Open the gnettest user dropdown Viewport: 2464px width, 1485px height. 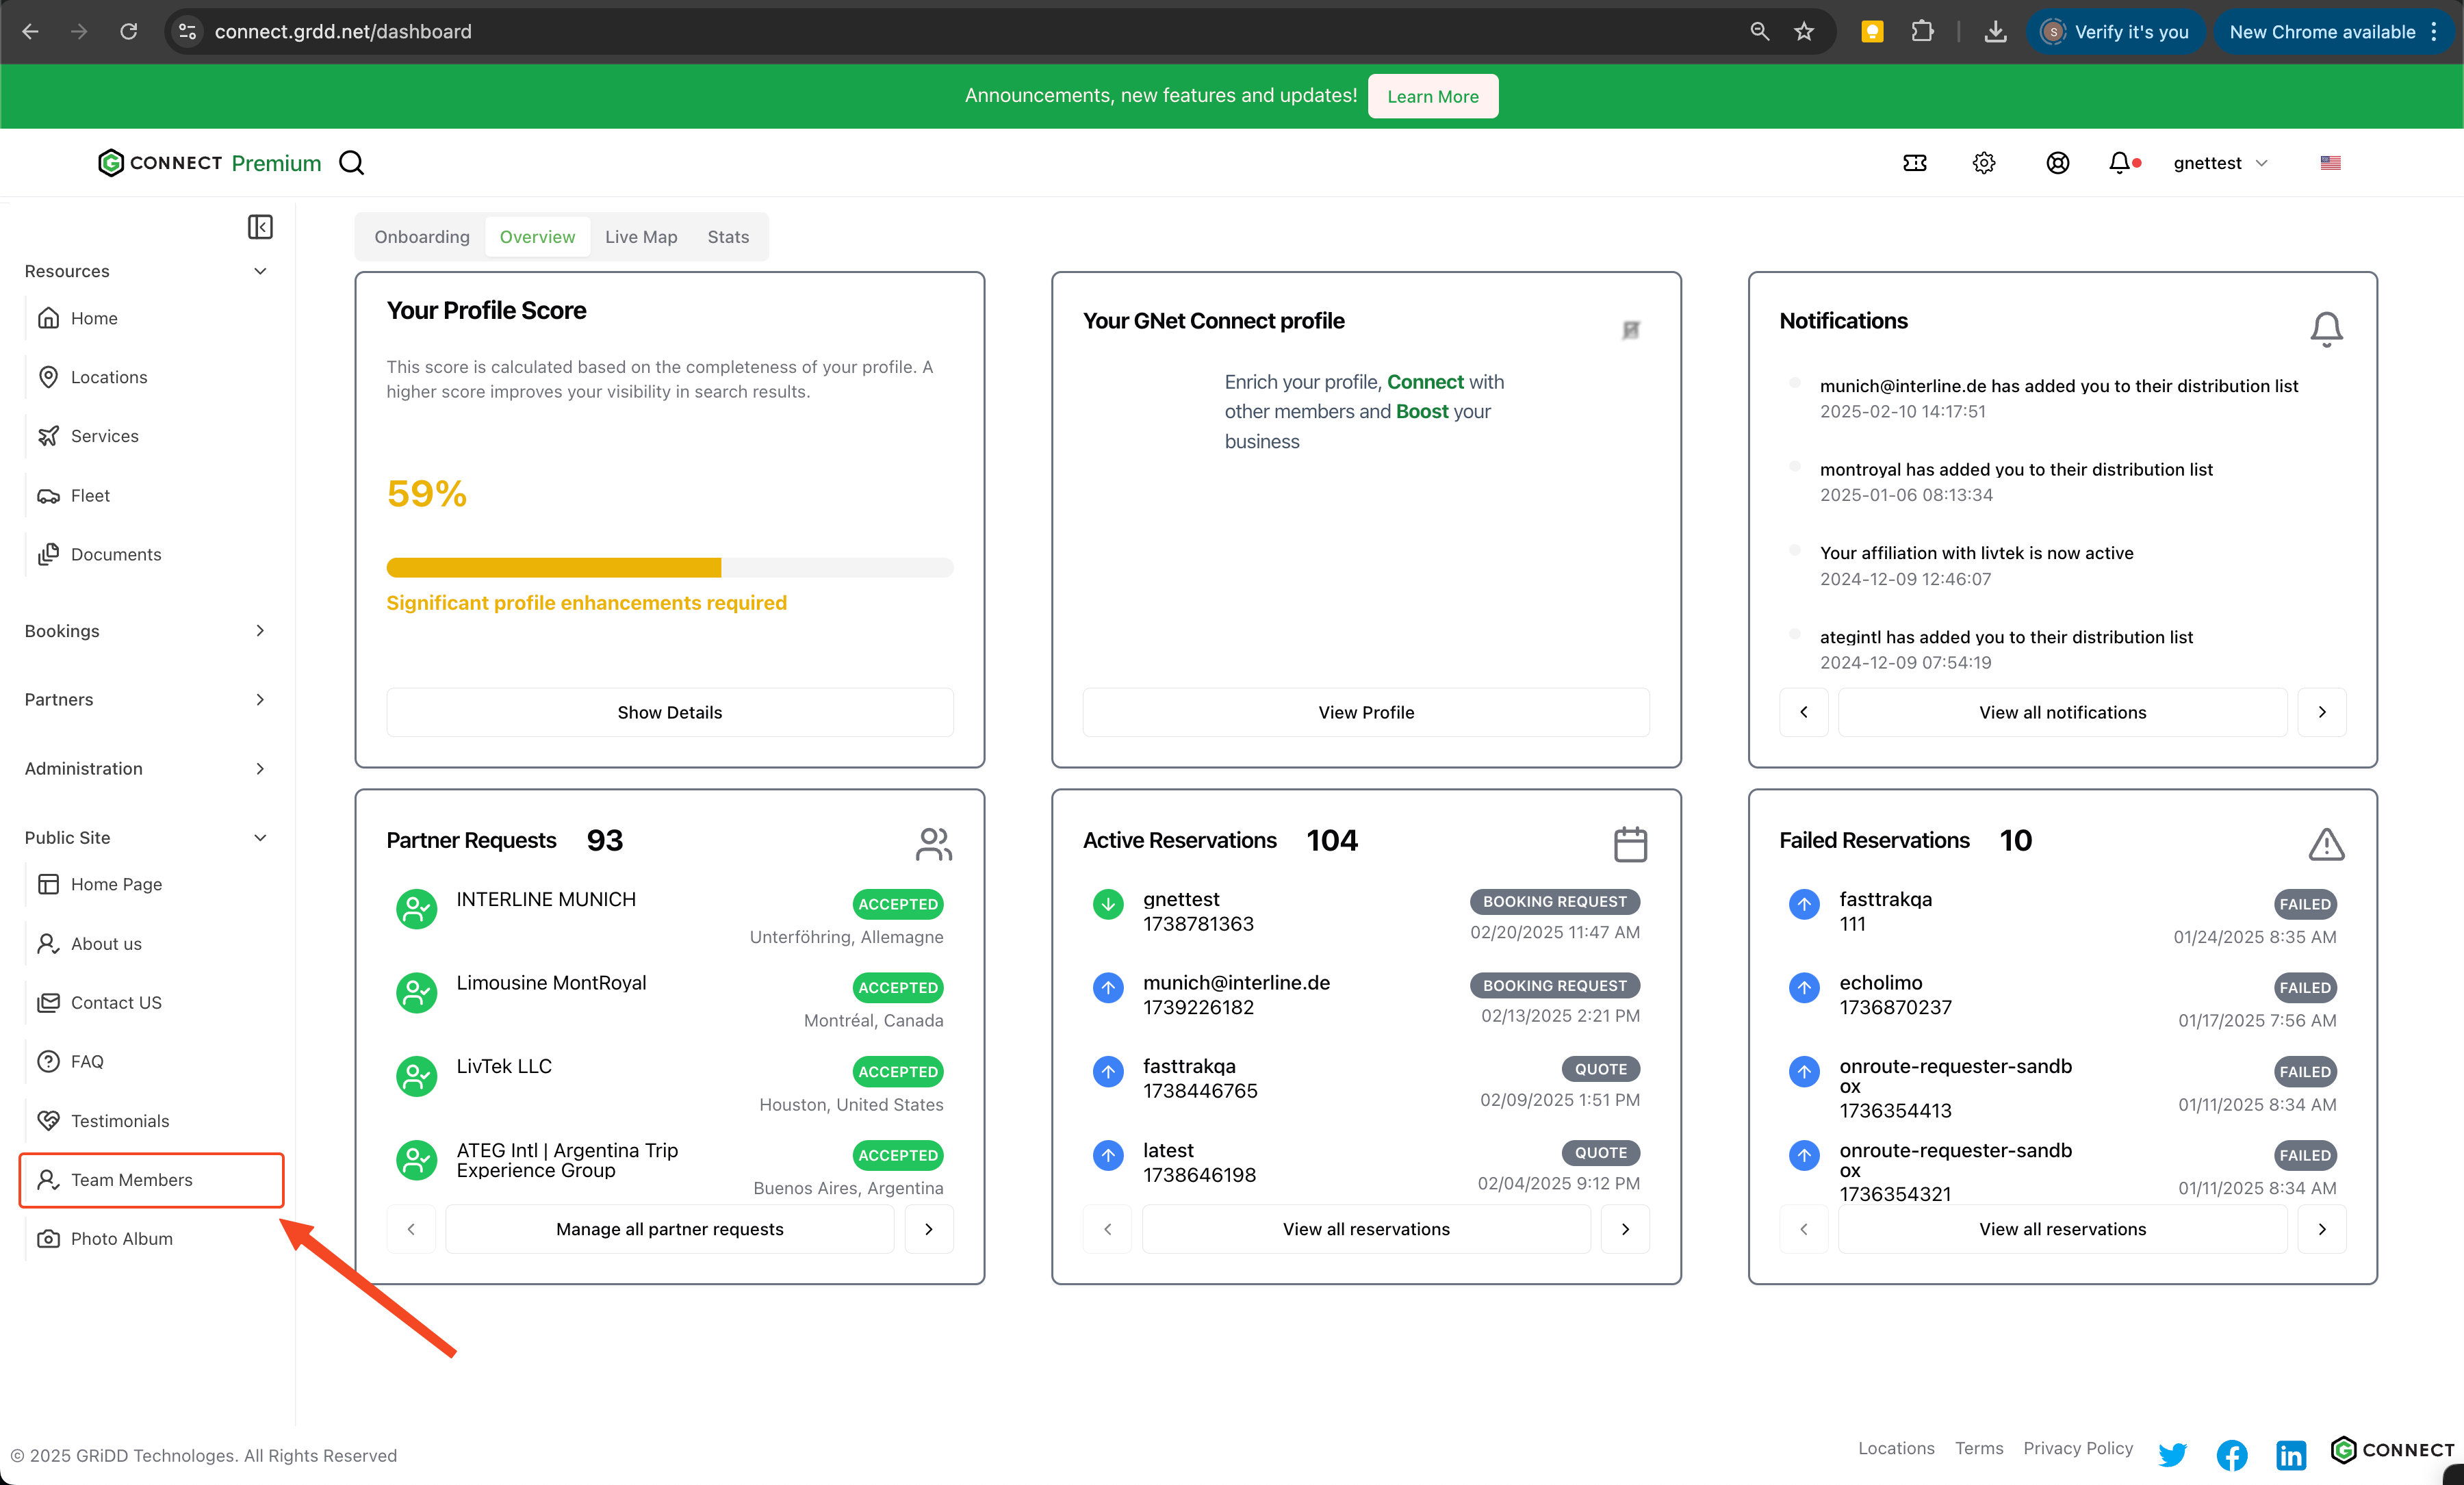(x=2220, y=163)
